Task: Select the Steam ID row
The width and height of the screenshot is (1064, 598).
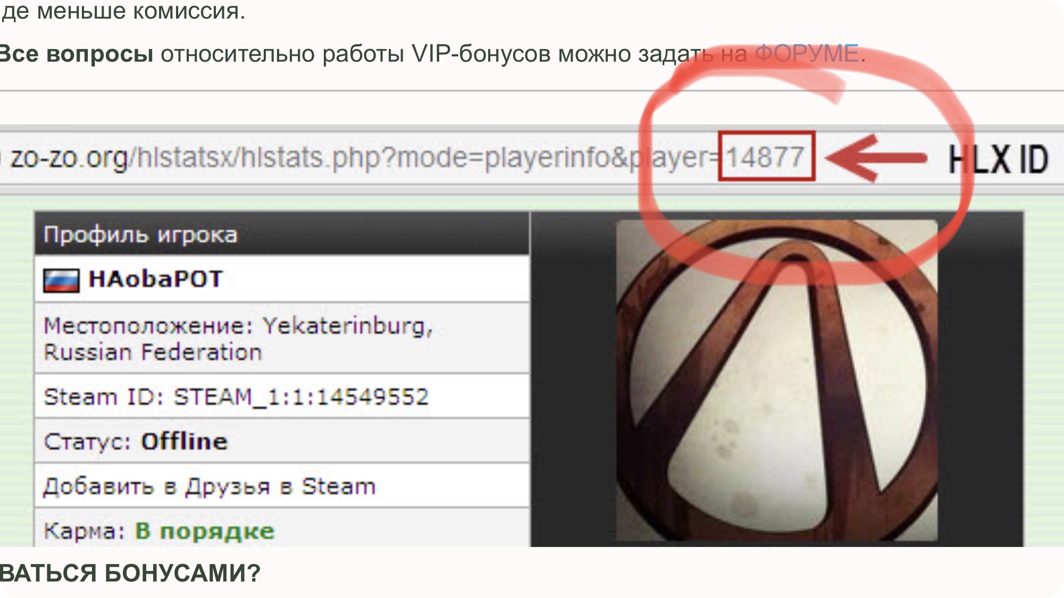Action: 282,397
